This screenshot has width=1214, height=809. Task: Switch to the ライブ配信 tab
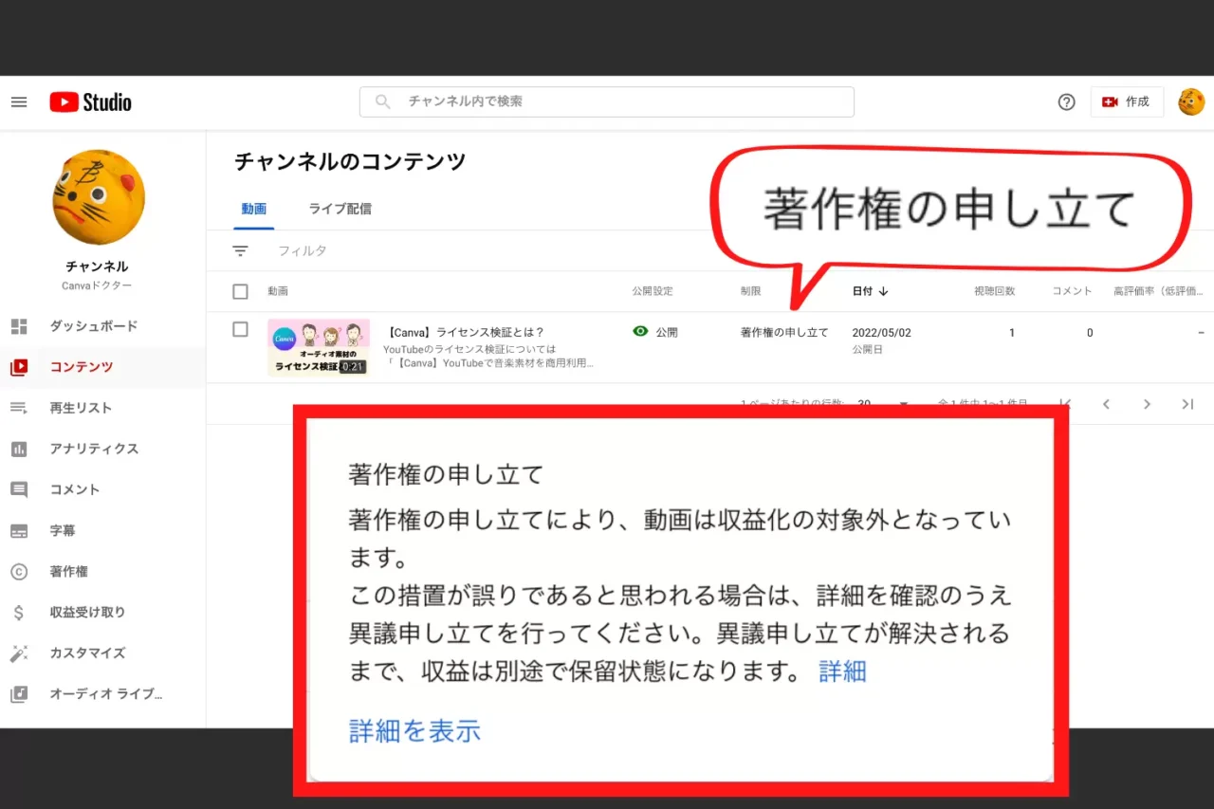340,209
